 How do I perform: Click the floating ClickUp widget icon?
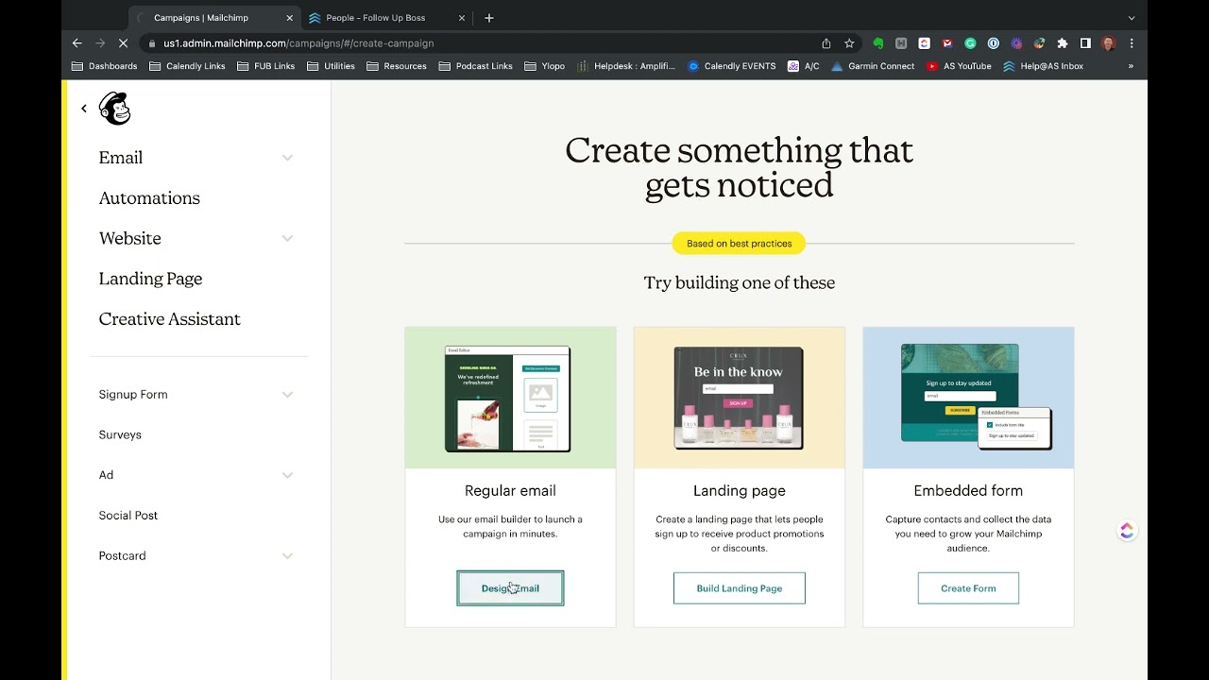pyautogui.click(x=1127, y=531)
